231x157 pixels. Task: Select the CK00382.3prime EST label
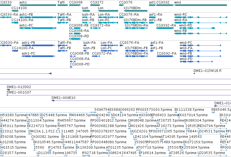45,137
